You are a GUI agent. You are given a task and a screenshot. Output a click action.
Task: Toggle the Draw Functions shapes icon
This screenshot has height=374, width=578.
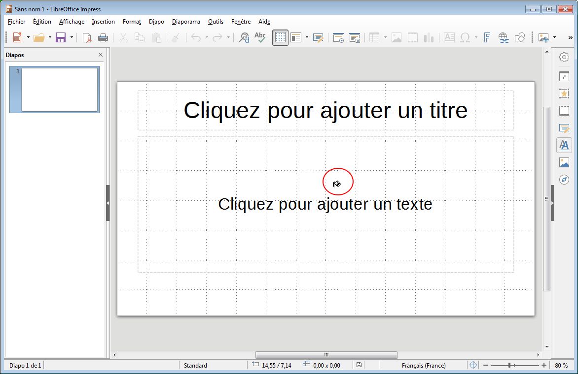pos(520,37)
